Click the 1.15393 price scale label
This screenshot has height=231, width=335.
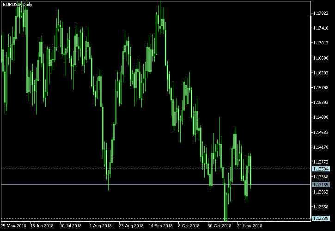321,103
